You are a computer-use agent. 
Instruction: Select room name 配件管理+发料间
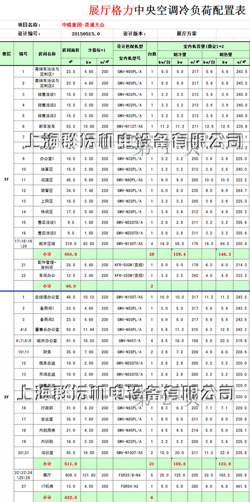[47, 265]
